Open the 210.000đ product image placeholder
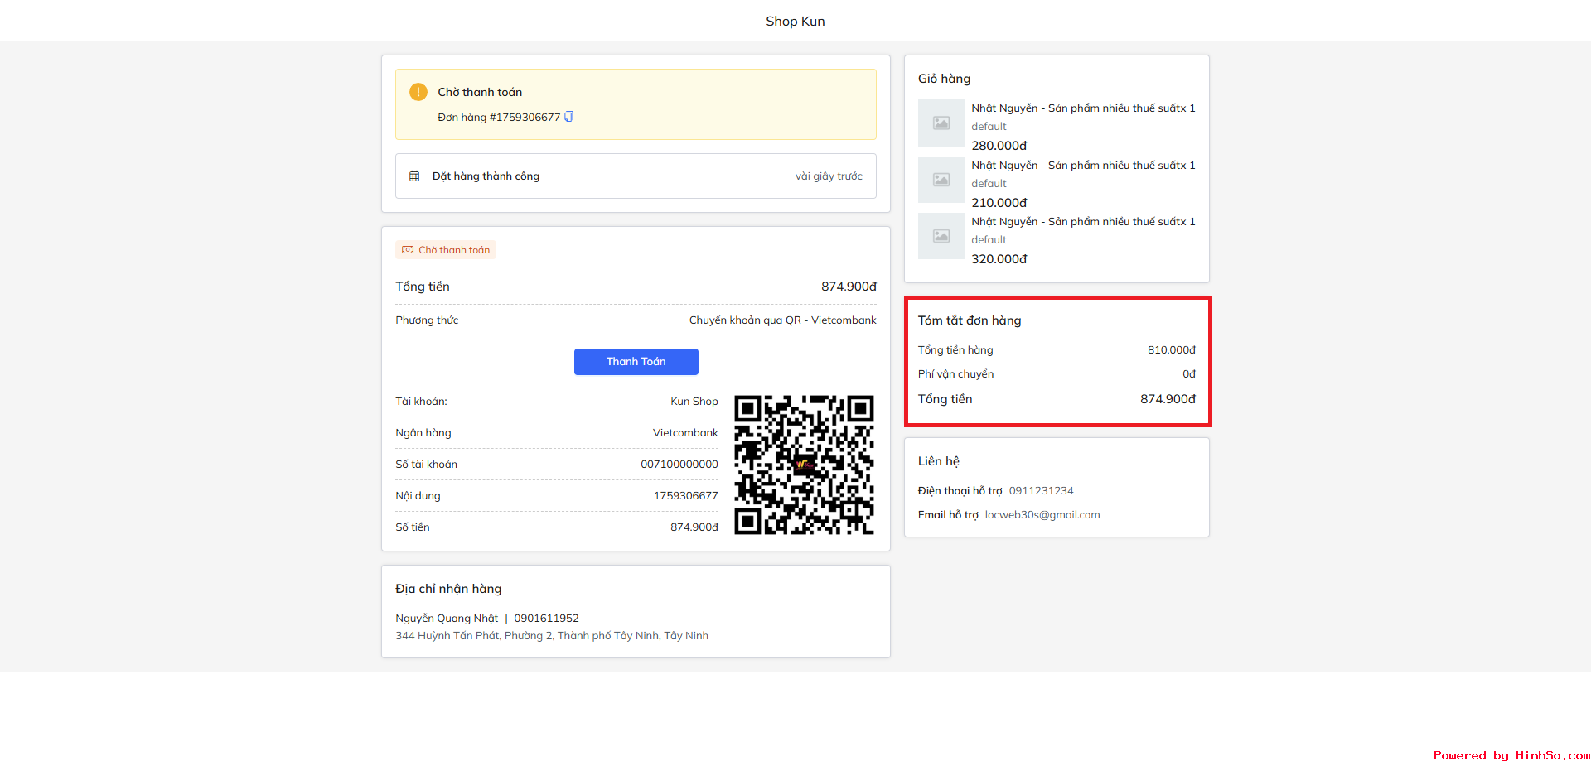This screenshot has width=1591, height=761. tap(941, 180)
